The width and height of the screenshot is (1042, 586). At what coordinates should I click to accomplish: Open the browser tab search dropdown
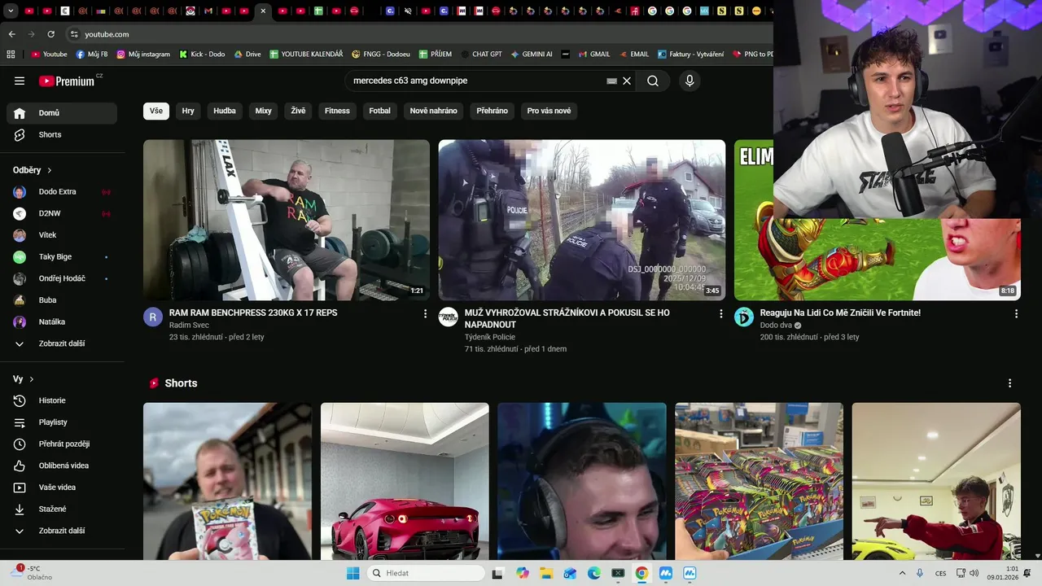tap(11, 11)
